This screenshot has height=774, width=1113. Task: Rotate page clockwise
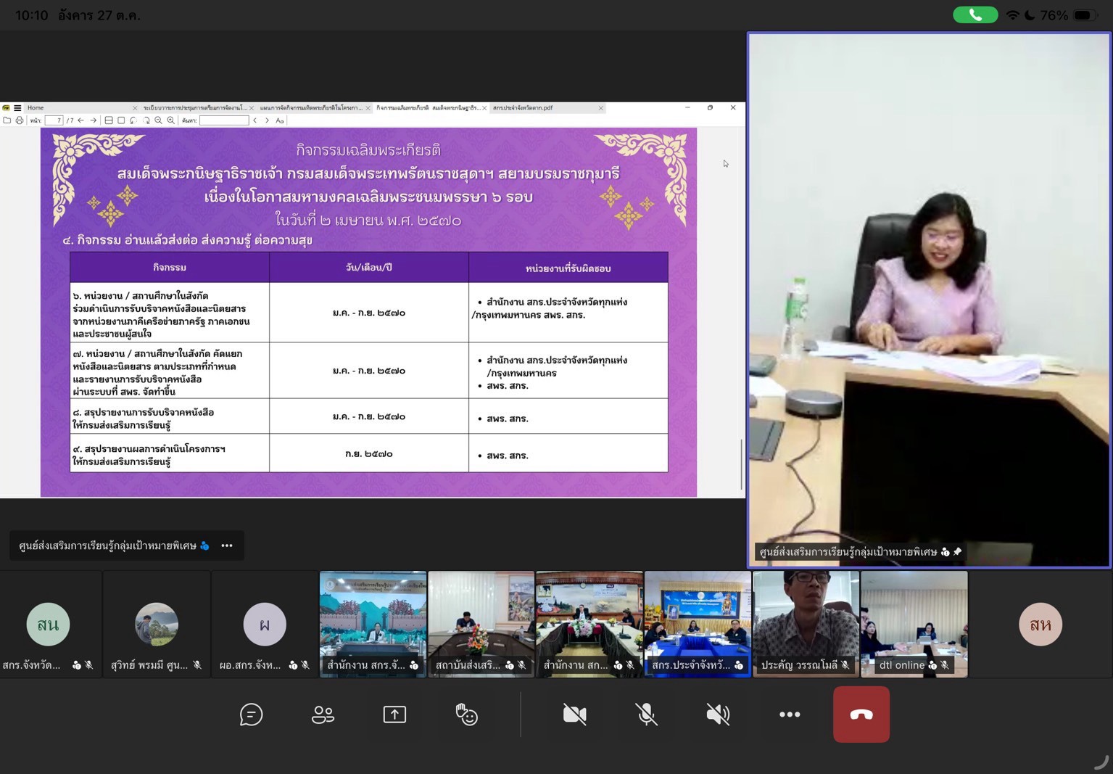[x=146, y=120]
